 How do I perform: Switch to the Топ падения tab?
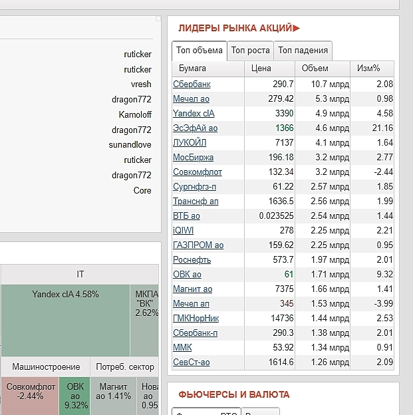pos(303,51)
